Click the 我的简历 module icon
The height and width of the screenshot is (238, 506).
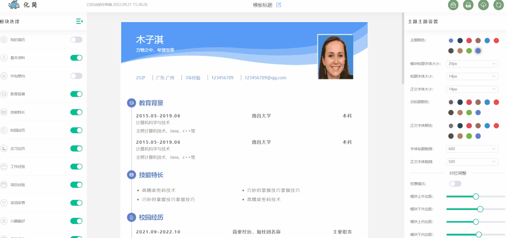[4, 40]
